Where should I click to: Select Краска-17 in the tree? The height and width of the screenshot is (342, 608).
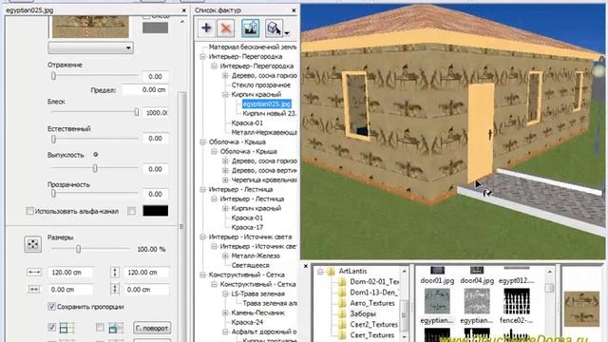[x=247, y=227]
